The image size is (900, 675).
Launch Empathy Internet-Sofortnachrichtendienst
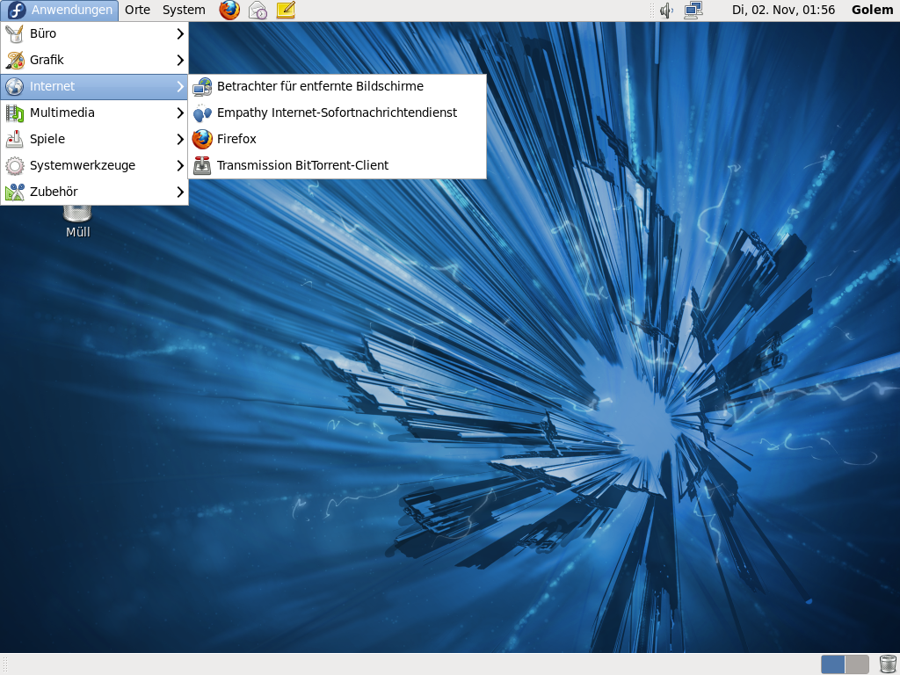coord(337,112)
